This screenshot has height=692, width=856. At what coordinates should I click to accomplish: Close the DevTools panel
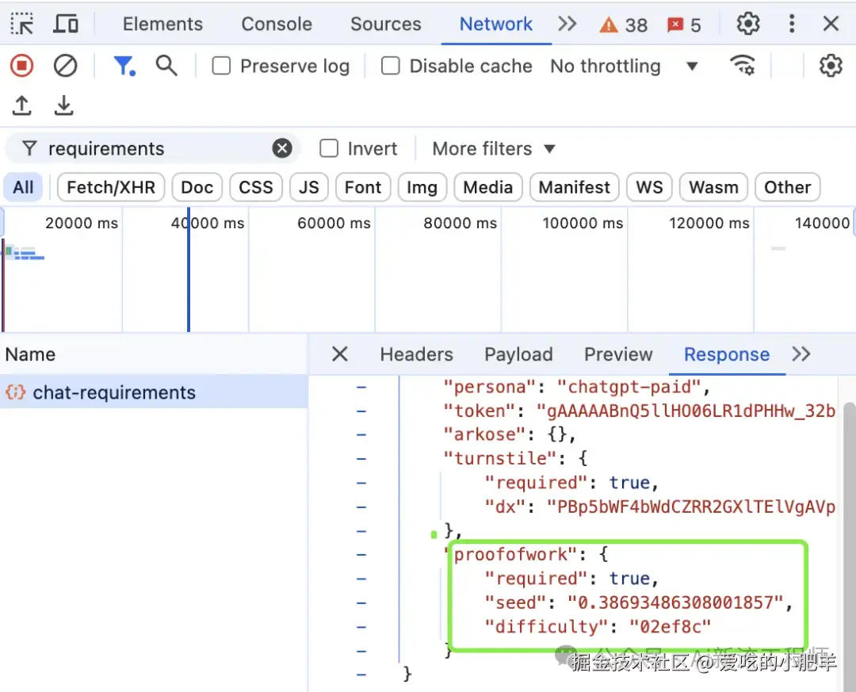point(831,24)
